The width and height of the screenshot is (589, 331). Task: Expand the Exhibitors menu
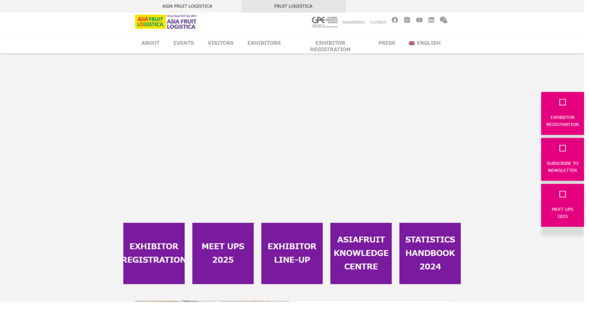263,43
